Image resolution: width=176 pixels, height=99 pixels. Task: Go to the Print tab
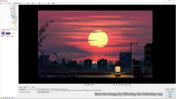[x=50, y=3]
